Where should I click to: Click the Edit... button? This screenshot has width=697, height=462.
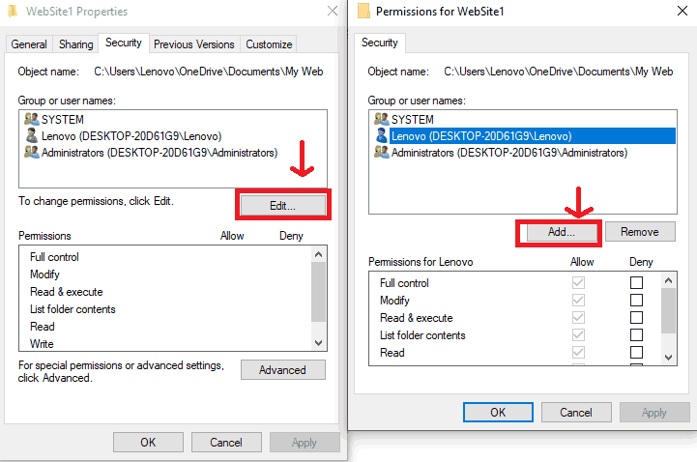282,205
